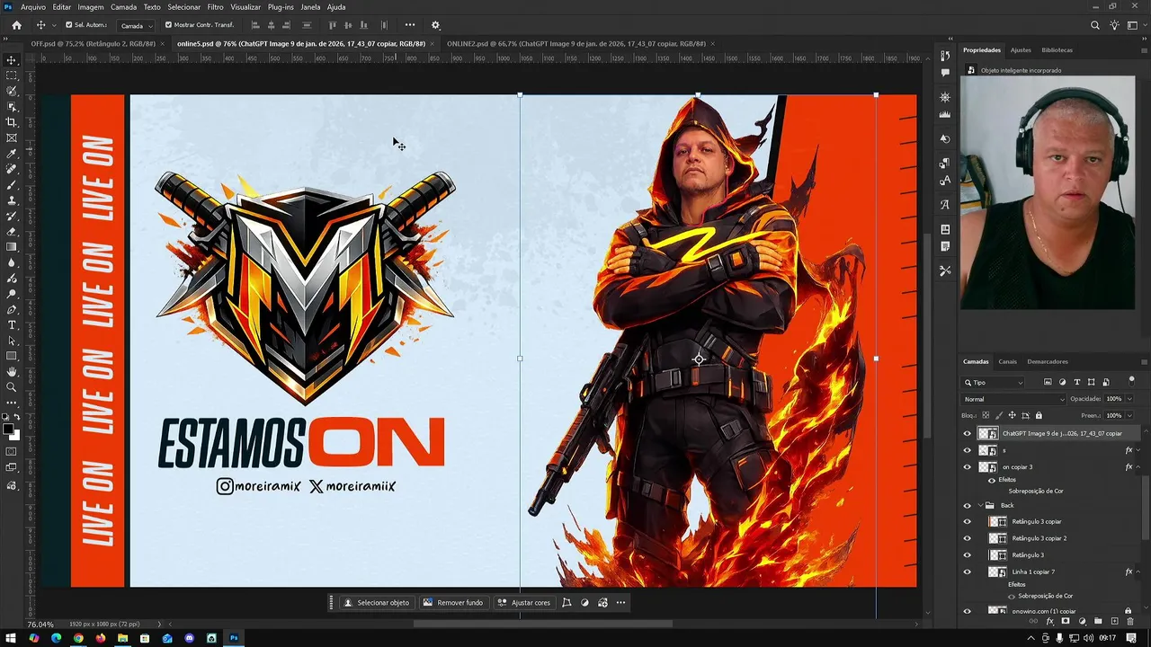1151x647 pixels.
Task: Select the Horizontal Type tool
Action: [12, 325]
